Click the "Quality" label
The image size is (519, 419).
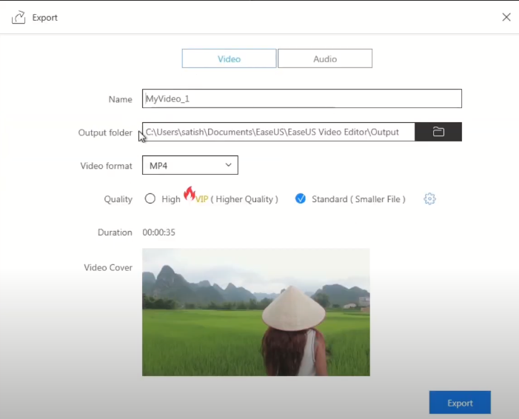coord(118,199)
